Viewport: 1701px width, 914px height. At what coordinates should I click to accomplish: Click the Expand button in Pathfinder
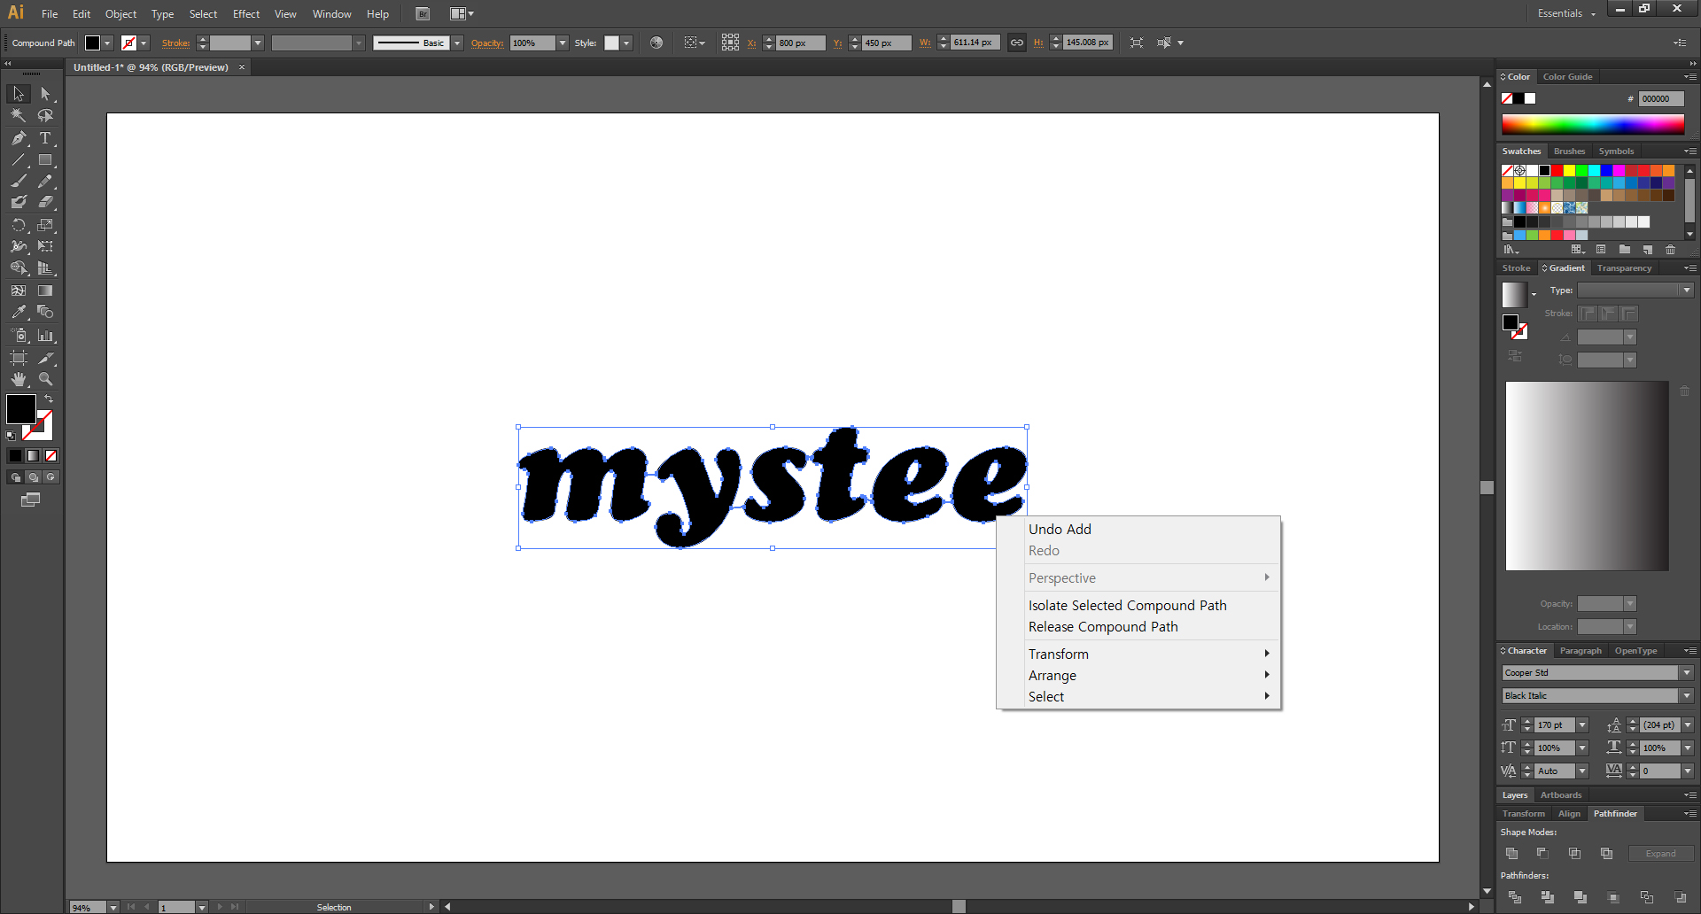tap(1660, 854)
